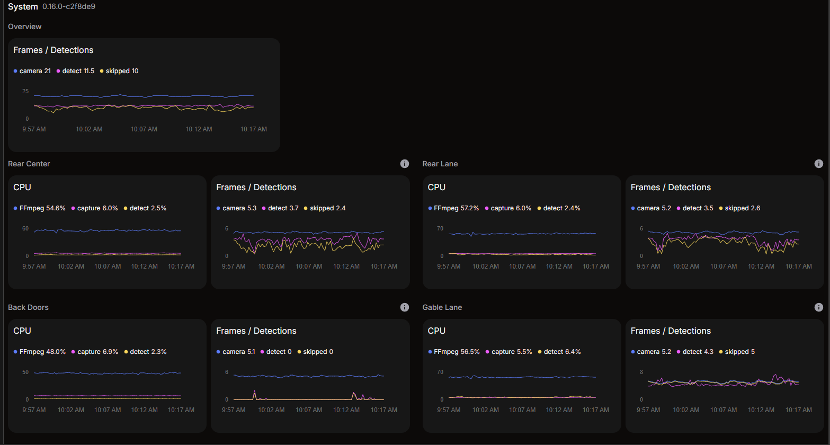The image size is (830, 445).
Task: Click Rear Lane Frames / Detections chart title
Action: tap(671, 187)
